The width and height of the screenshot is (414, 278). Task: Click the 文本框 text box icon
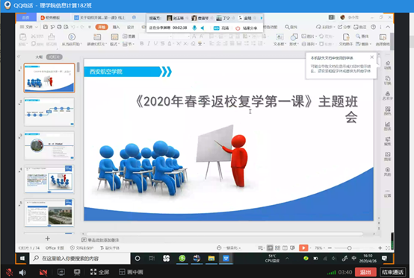[x=279, y=37]
